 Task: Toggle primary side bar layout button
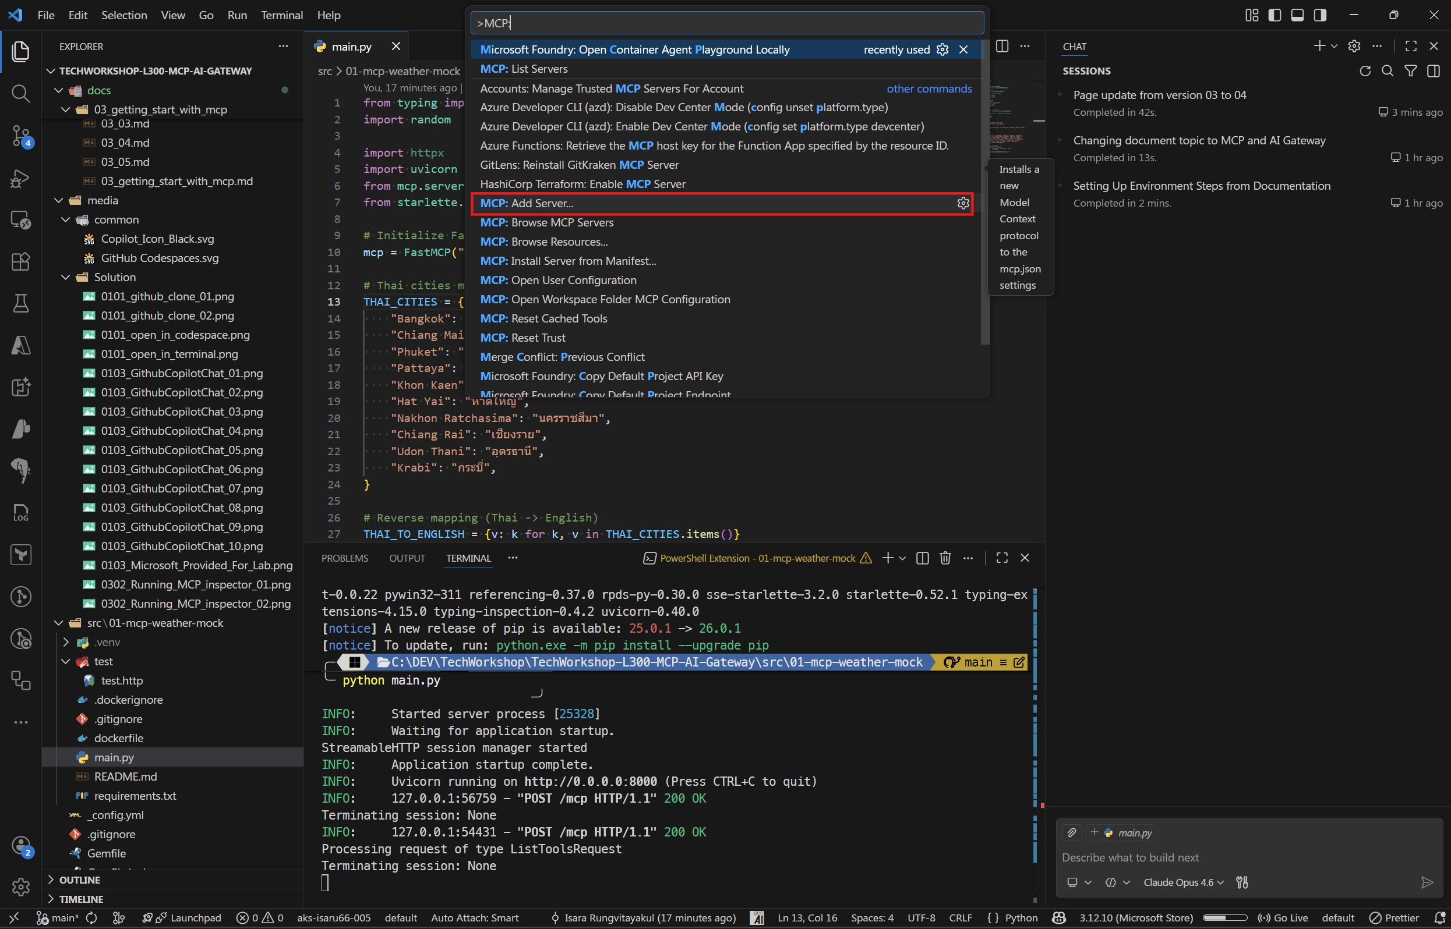click(x=1275, y=15)
